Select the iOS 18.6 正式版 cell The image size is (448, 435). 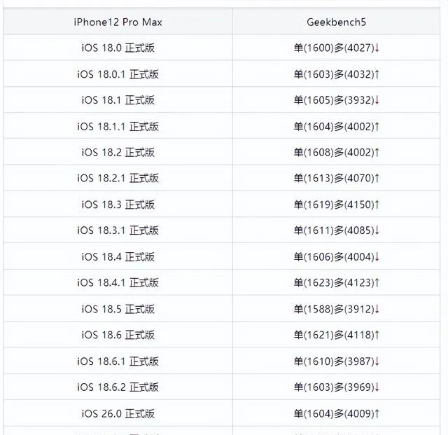click(118, 335)
